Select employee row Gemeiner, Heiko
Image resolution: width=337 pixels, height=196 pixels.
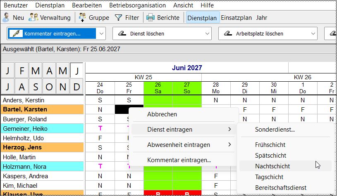point(42,128)
